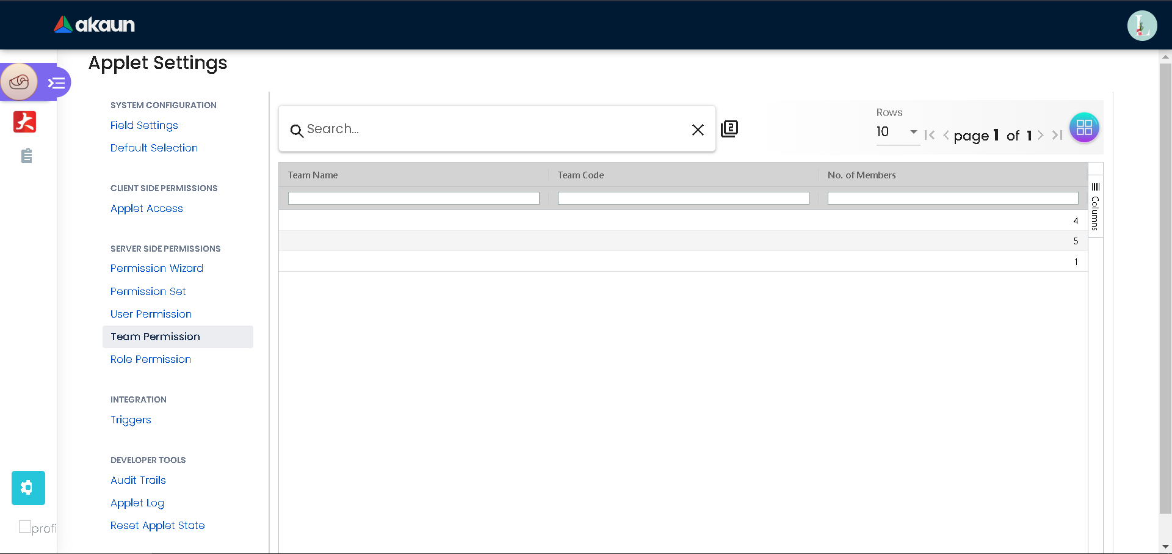This screenshot has width=1172, height=554.
Task: Click the search magnifier icon
Action: [x=297, y=130]
